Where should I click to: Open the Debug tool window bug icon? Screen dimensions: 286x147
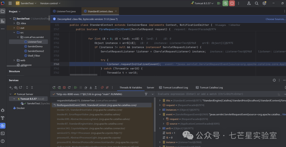3,110
